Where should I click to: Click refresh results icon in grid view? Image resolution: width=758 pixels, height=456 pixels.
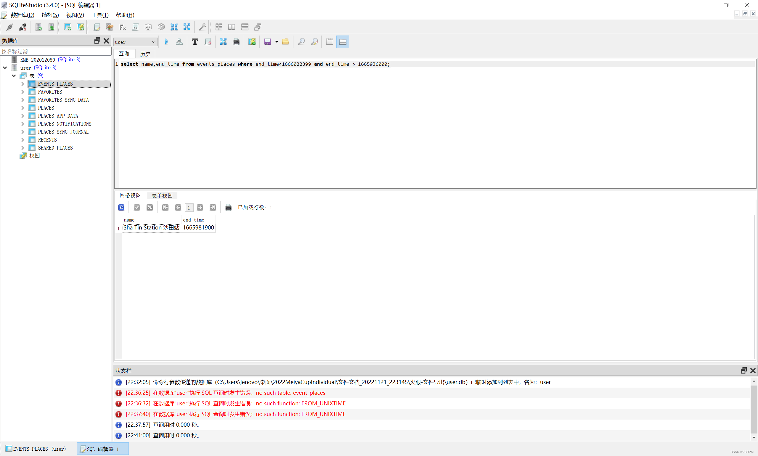point(121,207)
